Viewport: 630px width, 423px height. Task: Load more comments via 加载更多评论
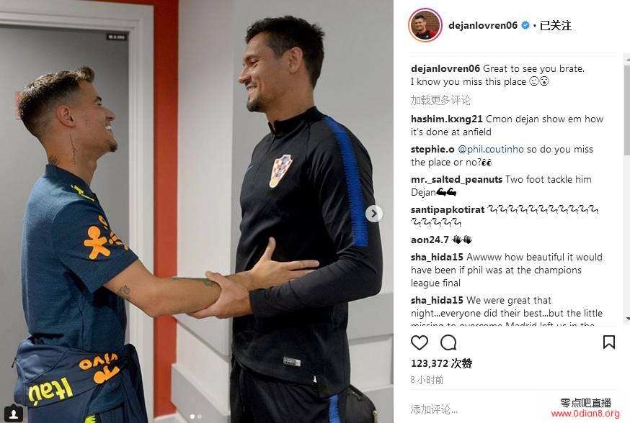pos(440,100)
